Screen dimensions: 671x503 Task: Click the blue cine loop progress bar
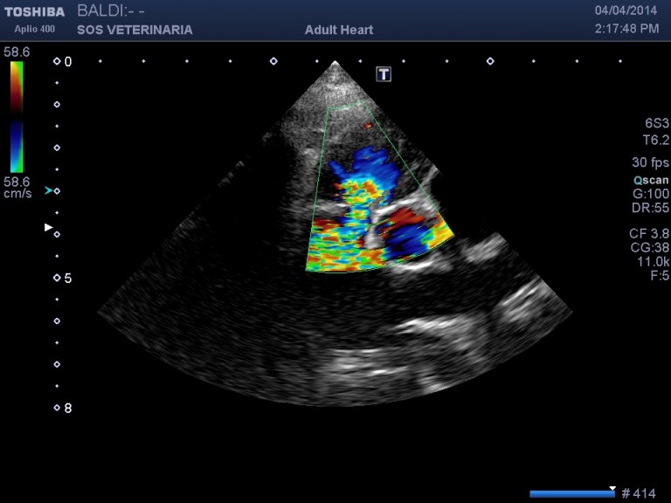(572, 494)
